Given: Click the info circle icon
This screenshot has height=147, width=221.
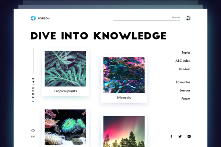Looking at the screenshot, I should click(33, 130).
